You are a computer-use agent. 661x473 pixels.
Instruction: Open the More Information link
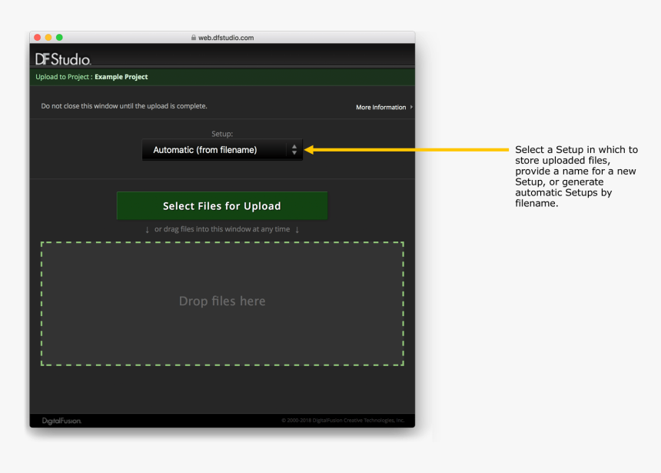pyautogui.click(x=384, y=107)
